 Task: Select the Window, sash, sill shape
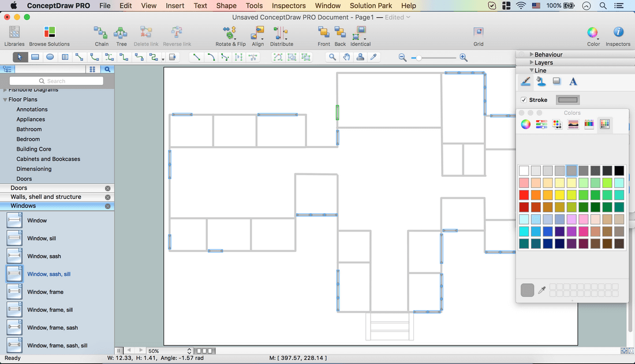pyautogui.click(x=48, y=274)
